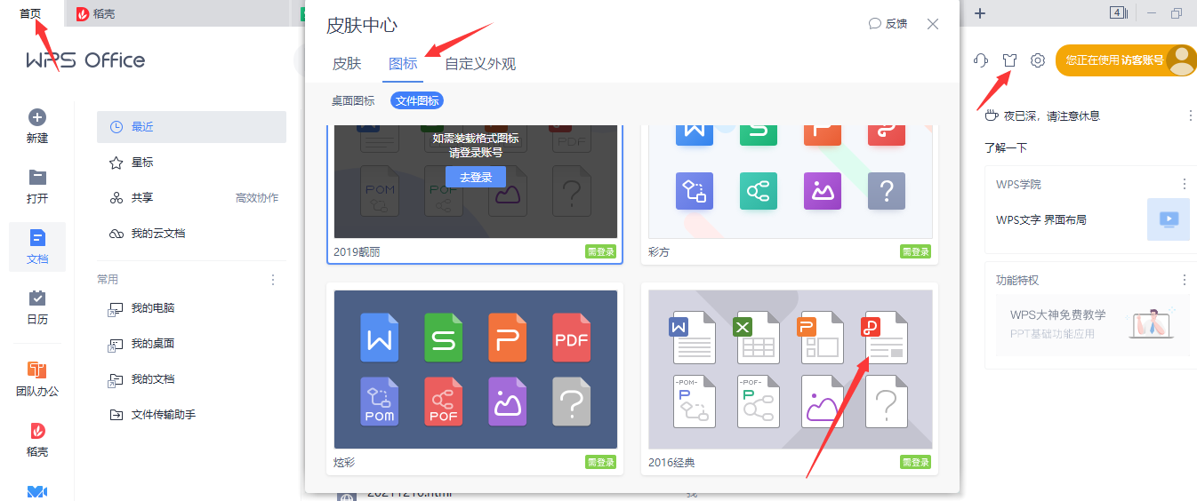
Task: Open the 常用 section three-dot menu
Action: (x=273, y=280)
